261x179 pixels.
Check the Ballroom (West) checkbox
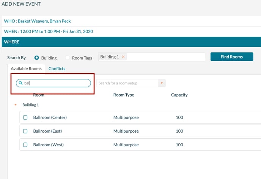[25, 145]
